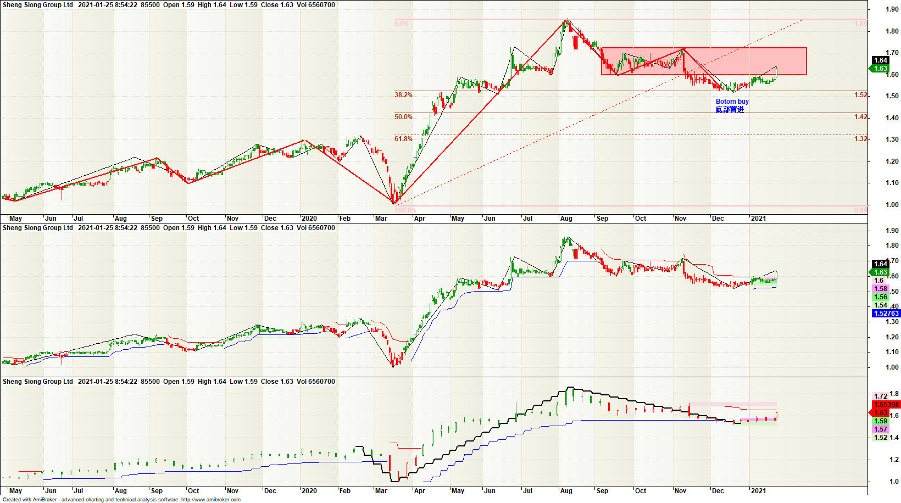Select the Chinese annotation below 'Botom buy'
Image resolution: width=901 pixels, height=503 pixels.
(x=730, y=110)
